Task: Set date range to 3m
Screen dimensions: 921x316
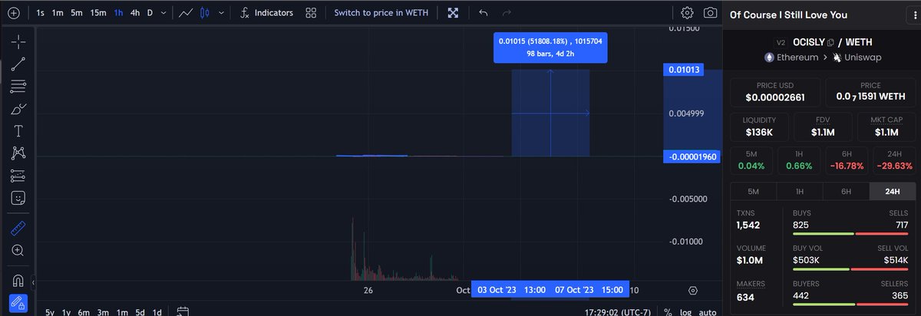Action: (x=102, y=312)
